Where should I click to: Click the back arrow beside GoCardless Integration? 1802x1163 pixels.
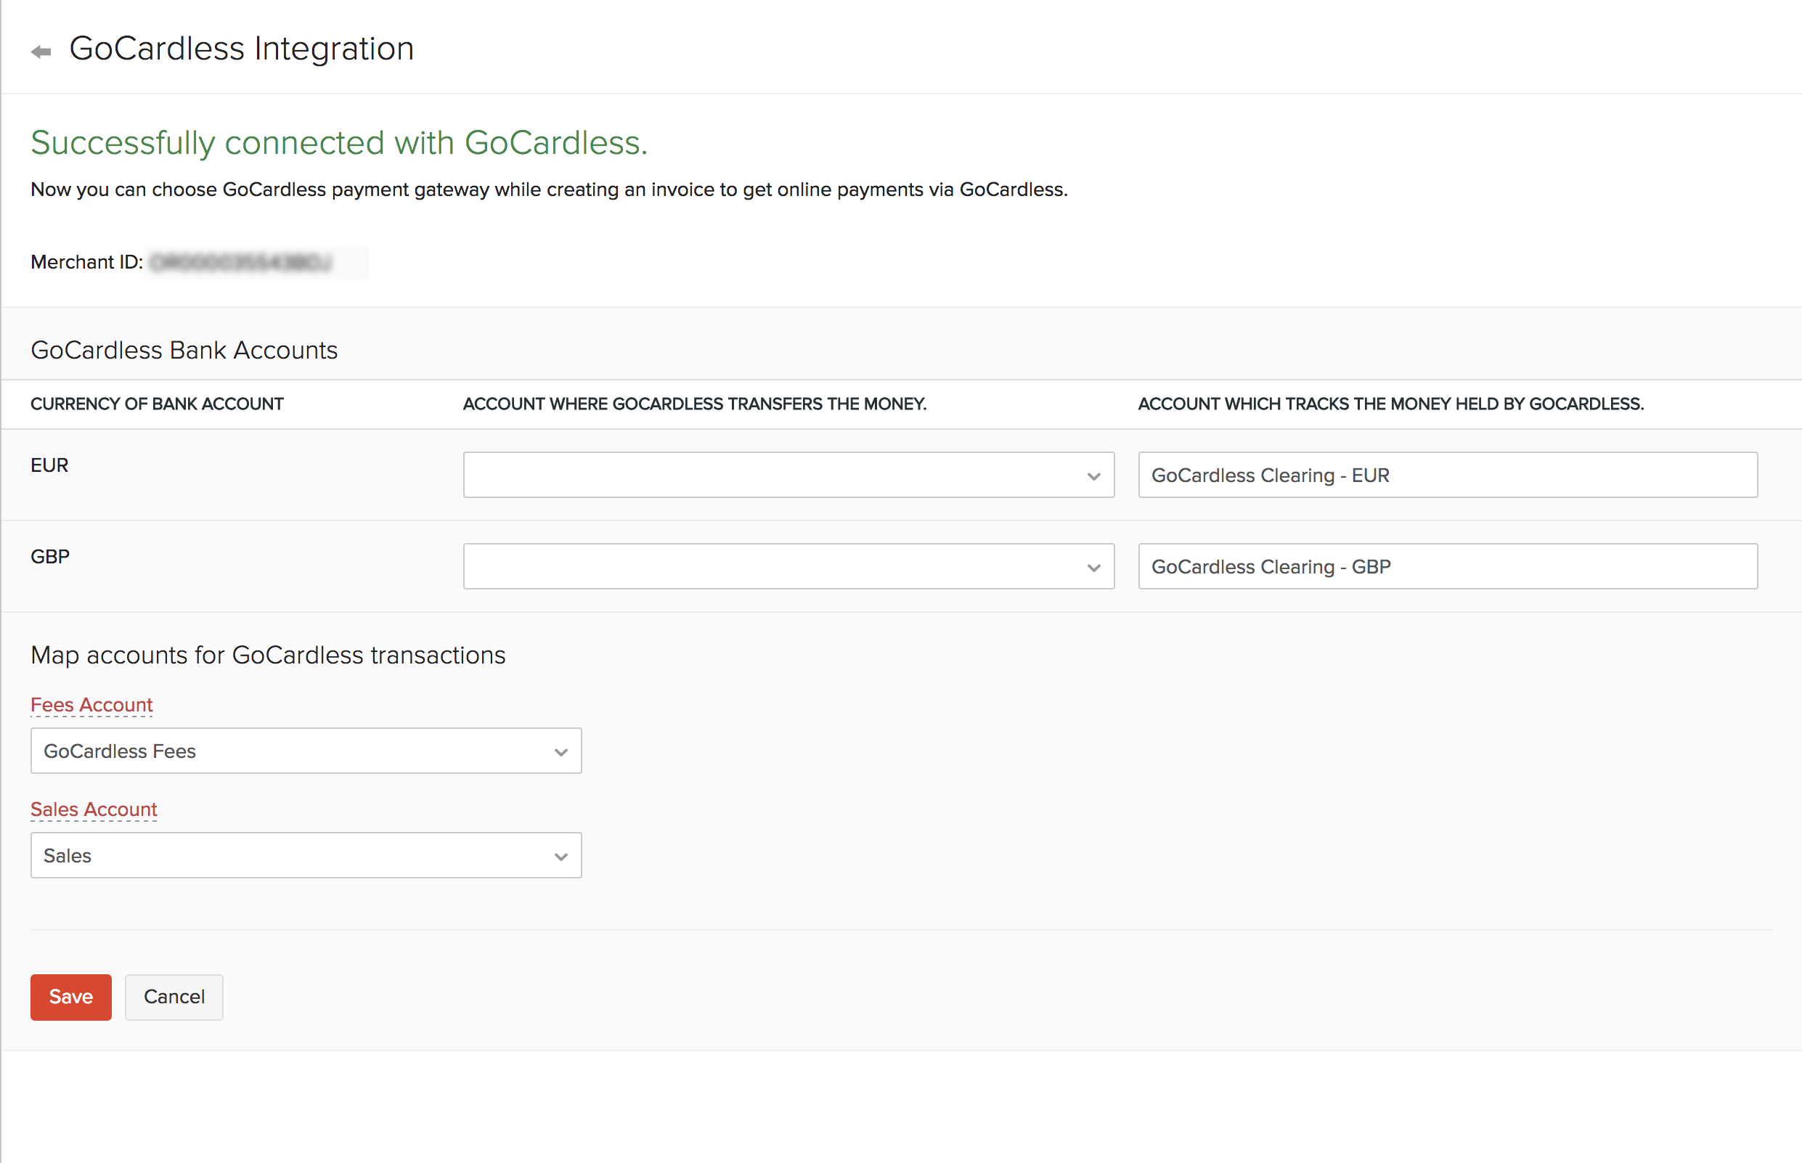[x=41, y=52]
